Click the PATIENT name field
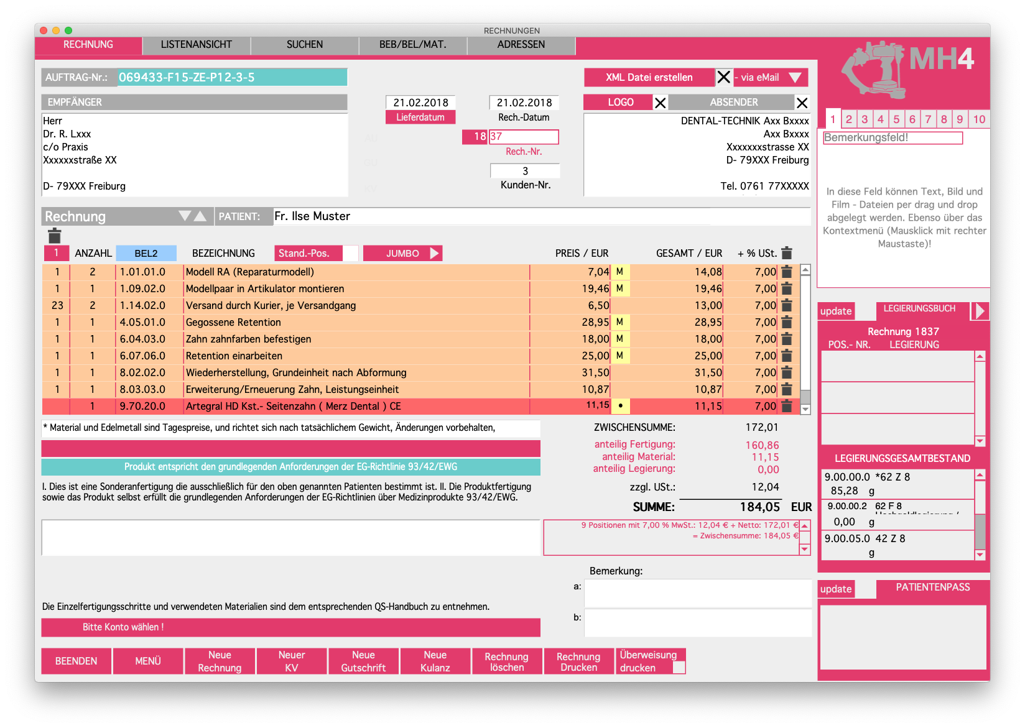The image size is (1025, 728). (491, 216)
